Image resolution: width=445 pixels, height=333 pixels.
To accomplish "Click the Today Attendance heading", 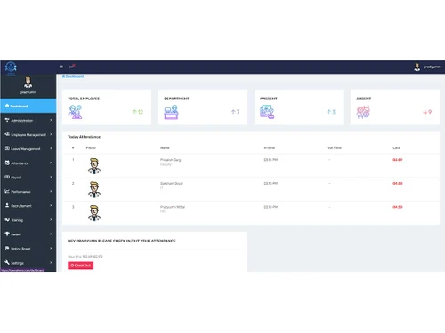I will coord(85,137).
